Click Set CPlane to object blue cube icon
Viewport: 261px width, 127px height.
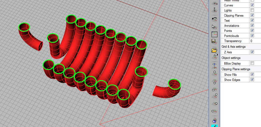[214, 121]
